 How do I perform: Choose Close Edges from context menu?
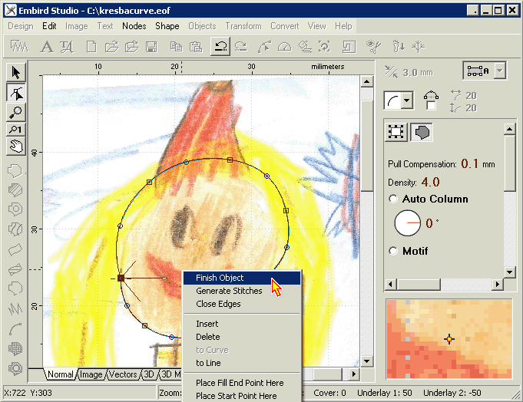[x=242, y=304]
